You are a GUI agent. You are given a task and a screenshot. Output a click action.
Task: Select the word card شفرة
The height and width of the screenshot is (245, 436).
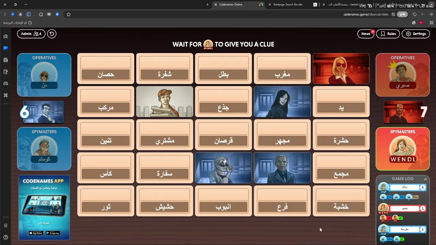click(x=165, y=68)
